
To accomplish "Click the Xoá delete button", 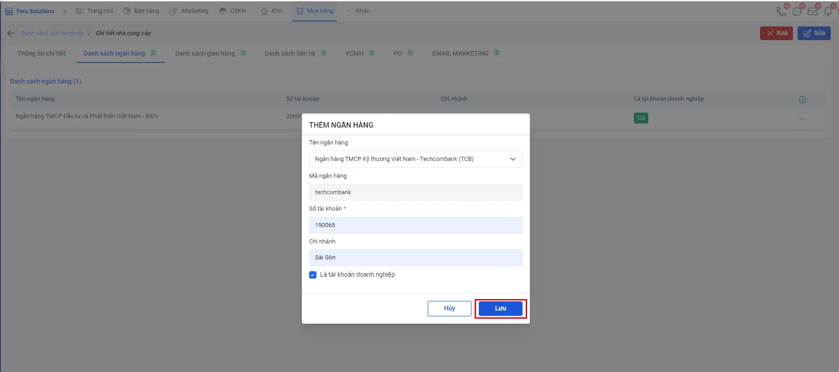I will [x=777, y=33].
